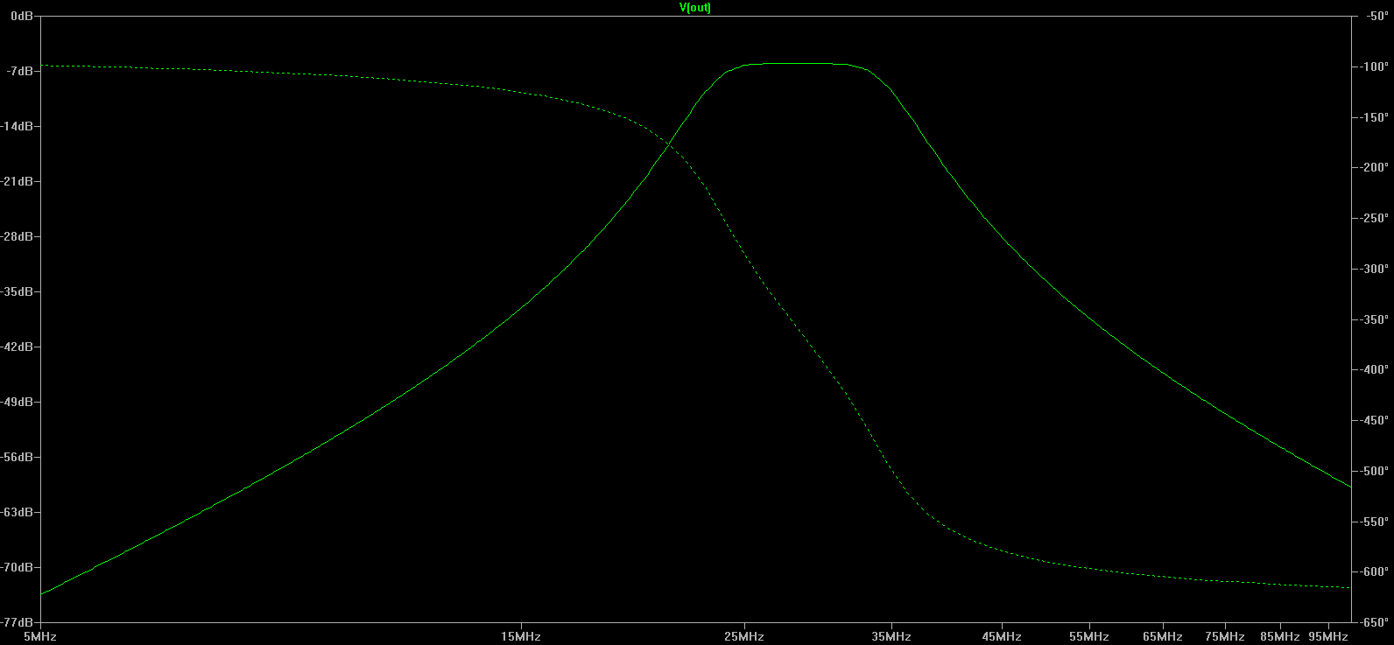Select the -21dB tick label
Viewport: 1394px width, 645px height.
coord(18,181)
